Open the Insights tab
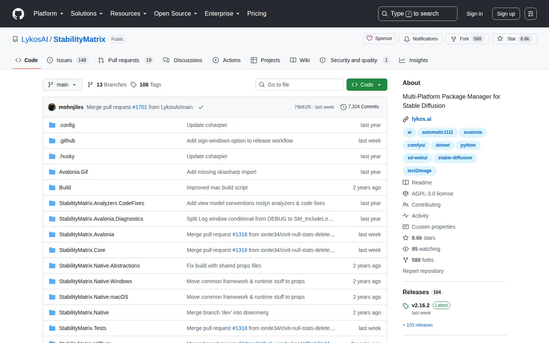Viewport: 549px width, 343px height. tap(414, 60)
